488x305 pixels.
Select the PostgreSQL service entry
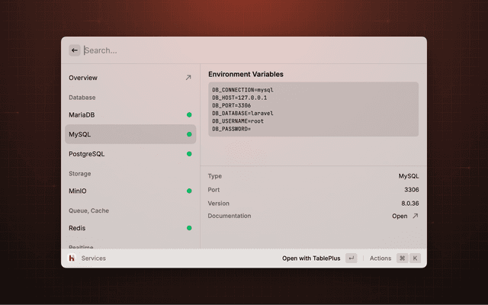point(87,154)
